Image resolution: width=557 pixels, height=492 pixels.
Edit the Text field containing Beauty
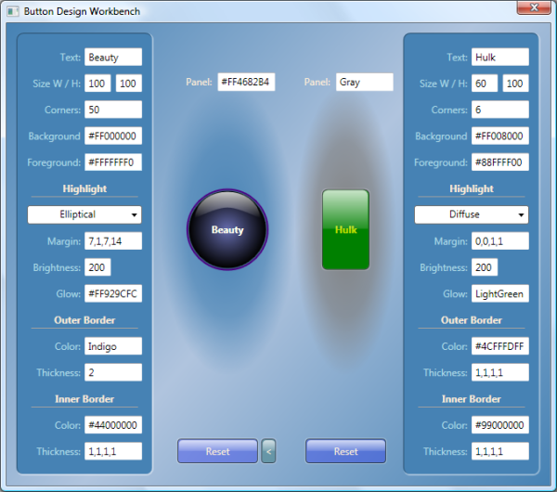tap(112, 58)
